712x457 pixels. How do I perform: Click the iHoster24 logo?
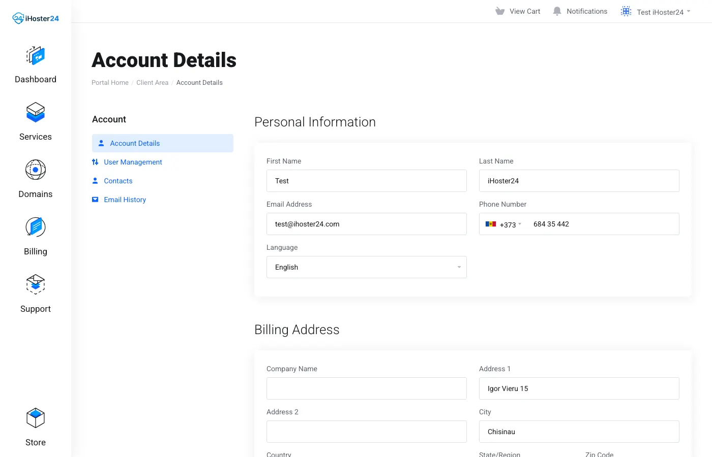point(36,18)
